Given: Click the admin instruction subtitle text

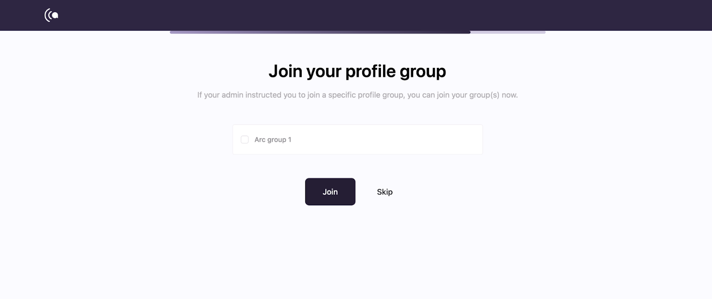Looking at the screenshot, I should [357, 95].
